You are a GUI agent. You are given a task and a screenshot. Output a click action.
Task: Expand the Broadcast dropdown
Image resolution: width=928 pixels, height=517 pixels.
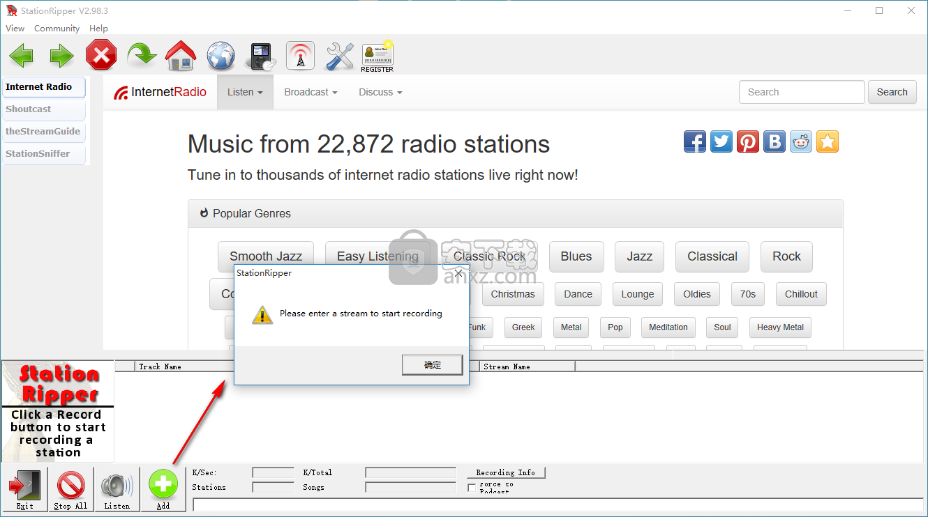[x=310, y=92]
